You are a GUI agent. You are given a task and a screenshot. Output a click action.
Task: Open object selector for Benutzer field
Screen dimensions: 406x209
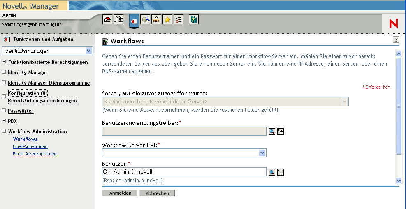coord(271,172)
